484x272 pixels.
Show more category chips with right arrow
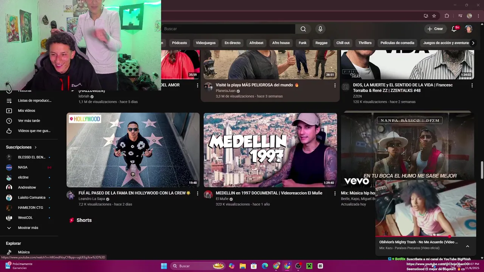pos(473,43)
